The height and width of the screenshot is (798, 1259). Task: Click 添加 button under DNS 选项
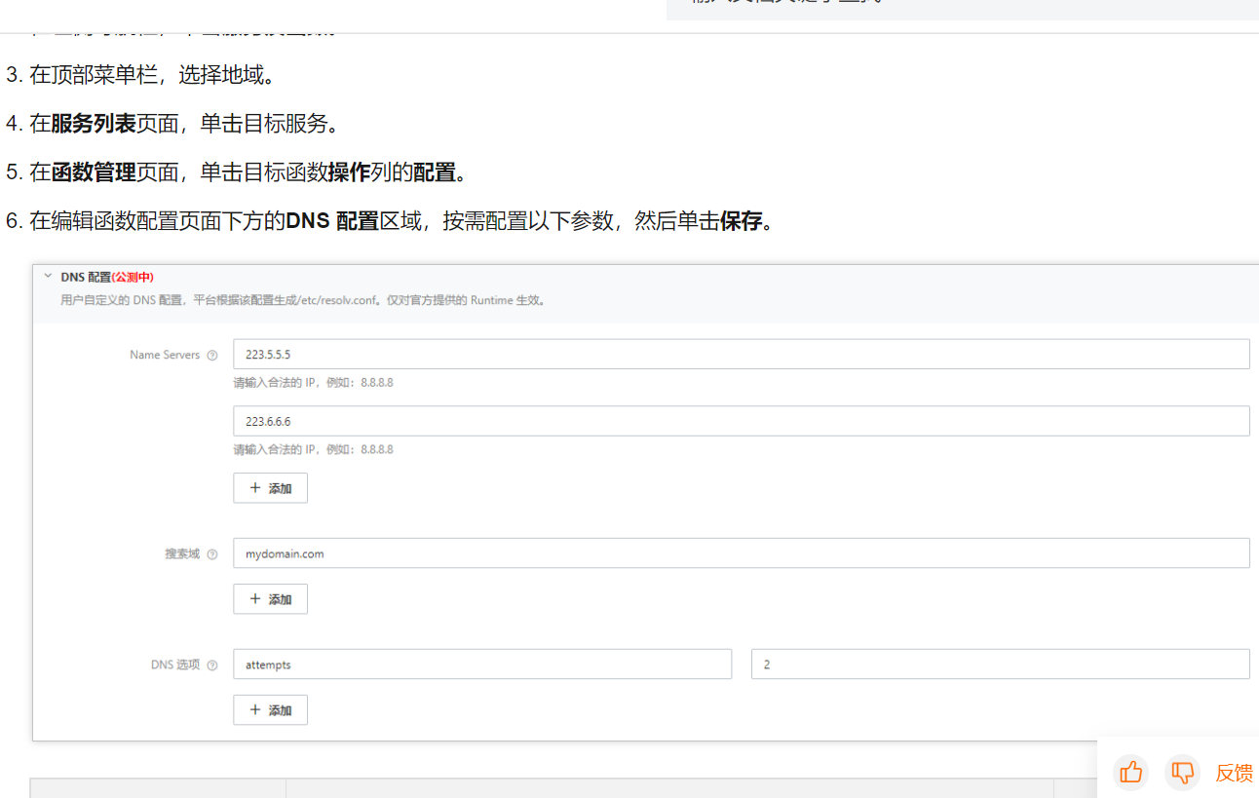point(270,710)
